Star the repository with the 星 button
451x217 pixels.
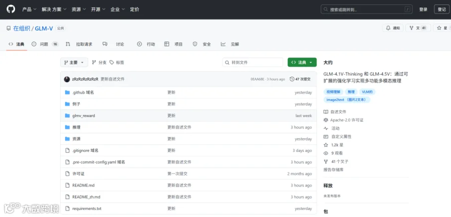[442, 28]
